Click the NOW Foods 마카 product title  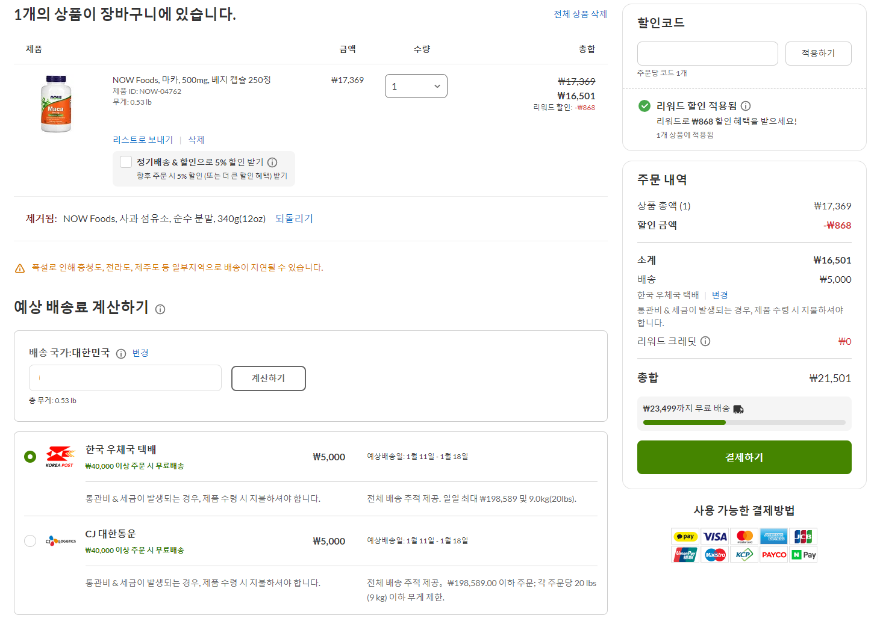tap(192, 80)
